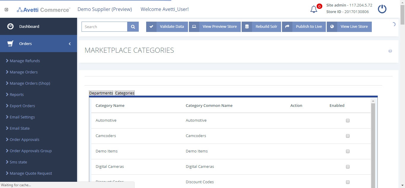This screenshot has width=405, height=188.
Task: Expand Export Orders chevron in sidebar
Action: [7, 106]
